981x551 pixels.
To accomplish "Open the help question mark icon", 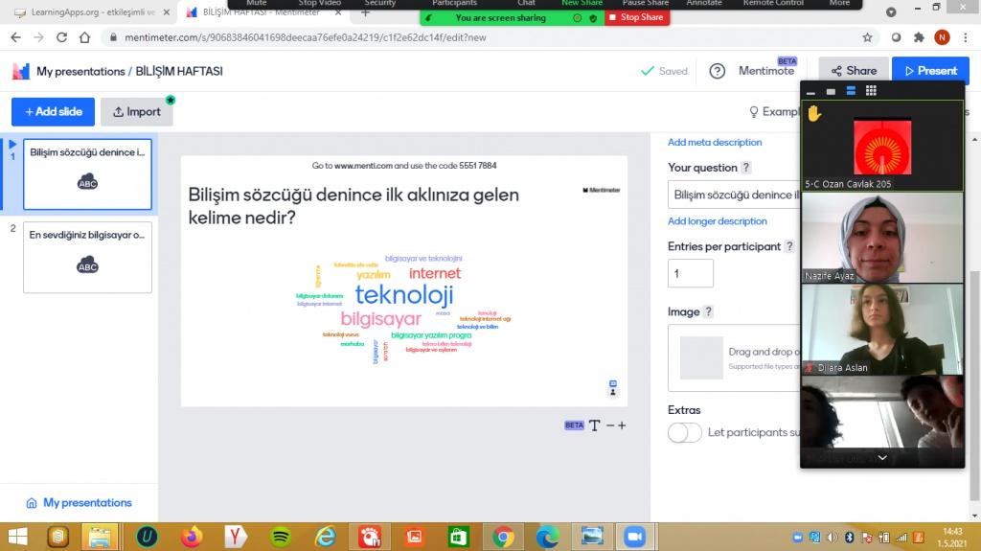I will [717, 71].
